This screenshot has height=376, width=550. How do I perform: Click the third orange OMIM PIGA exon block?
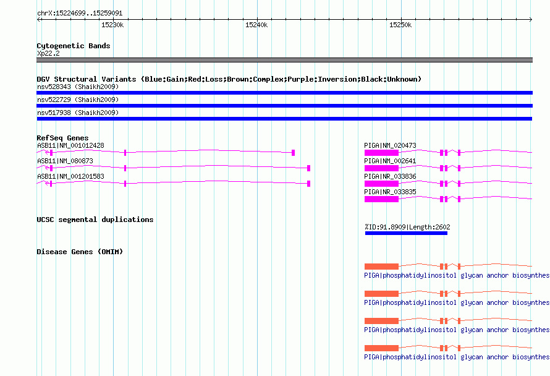(382, 321)
